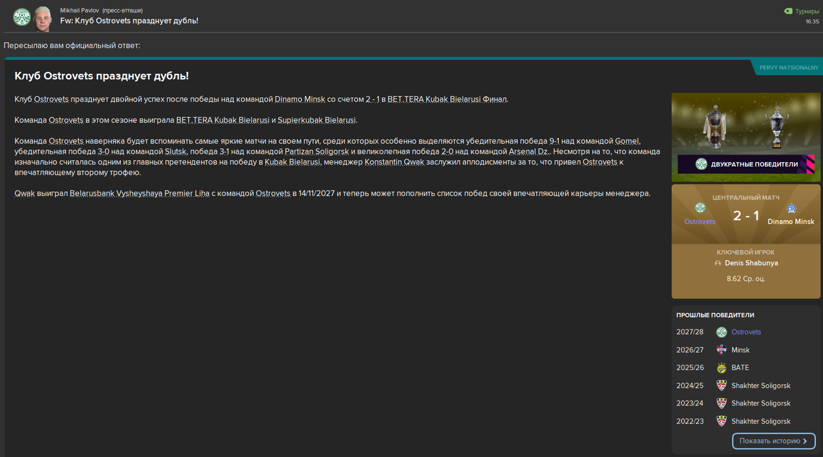Open the Slutsk team link
This screenshot has height=457, width=823.
coord(175,151)
